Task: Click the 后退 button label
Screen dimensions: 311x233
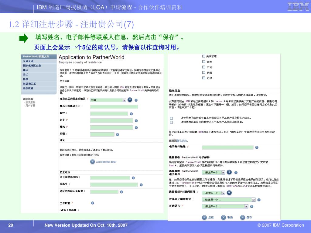Action: point(211,218)
